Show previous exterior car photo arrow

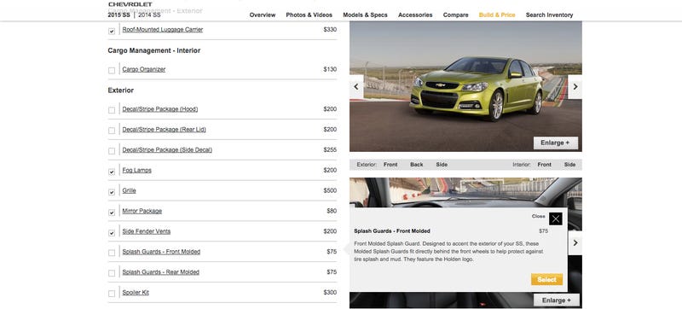pos(356,86)
